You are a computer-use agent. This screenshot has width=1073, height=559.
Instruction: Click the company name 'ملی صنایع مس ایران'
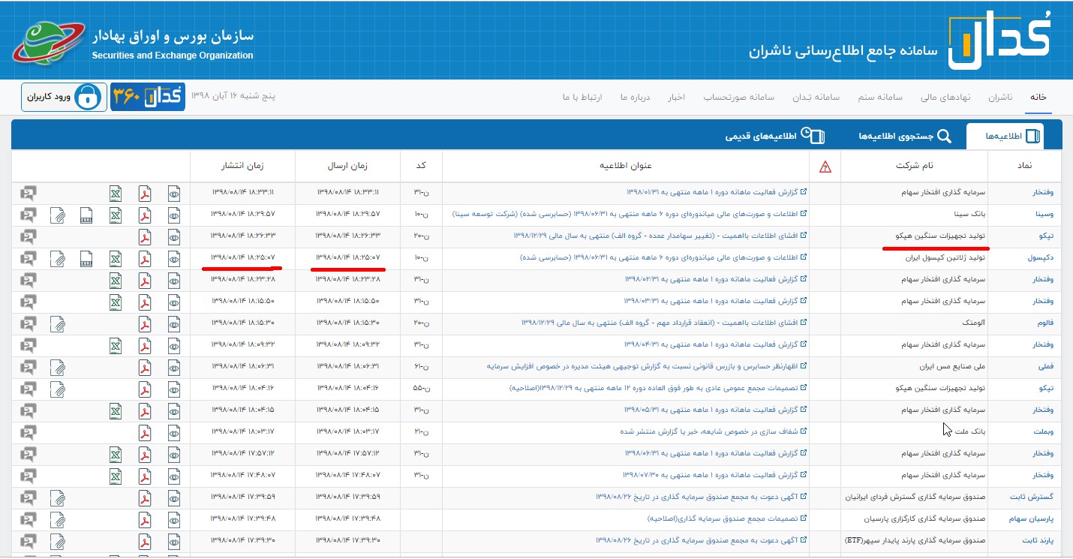click(x=952, y=368)
